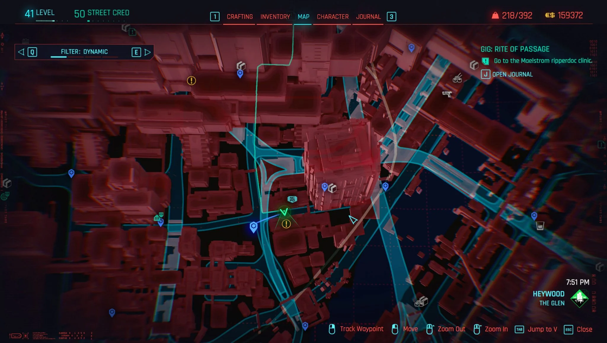
Task: Go to next filter with right arrow
Action: (x=148, y=52)
